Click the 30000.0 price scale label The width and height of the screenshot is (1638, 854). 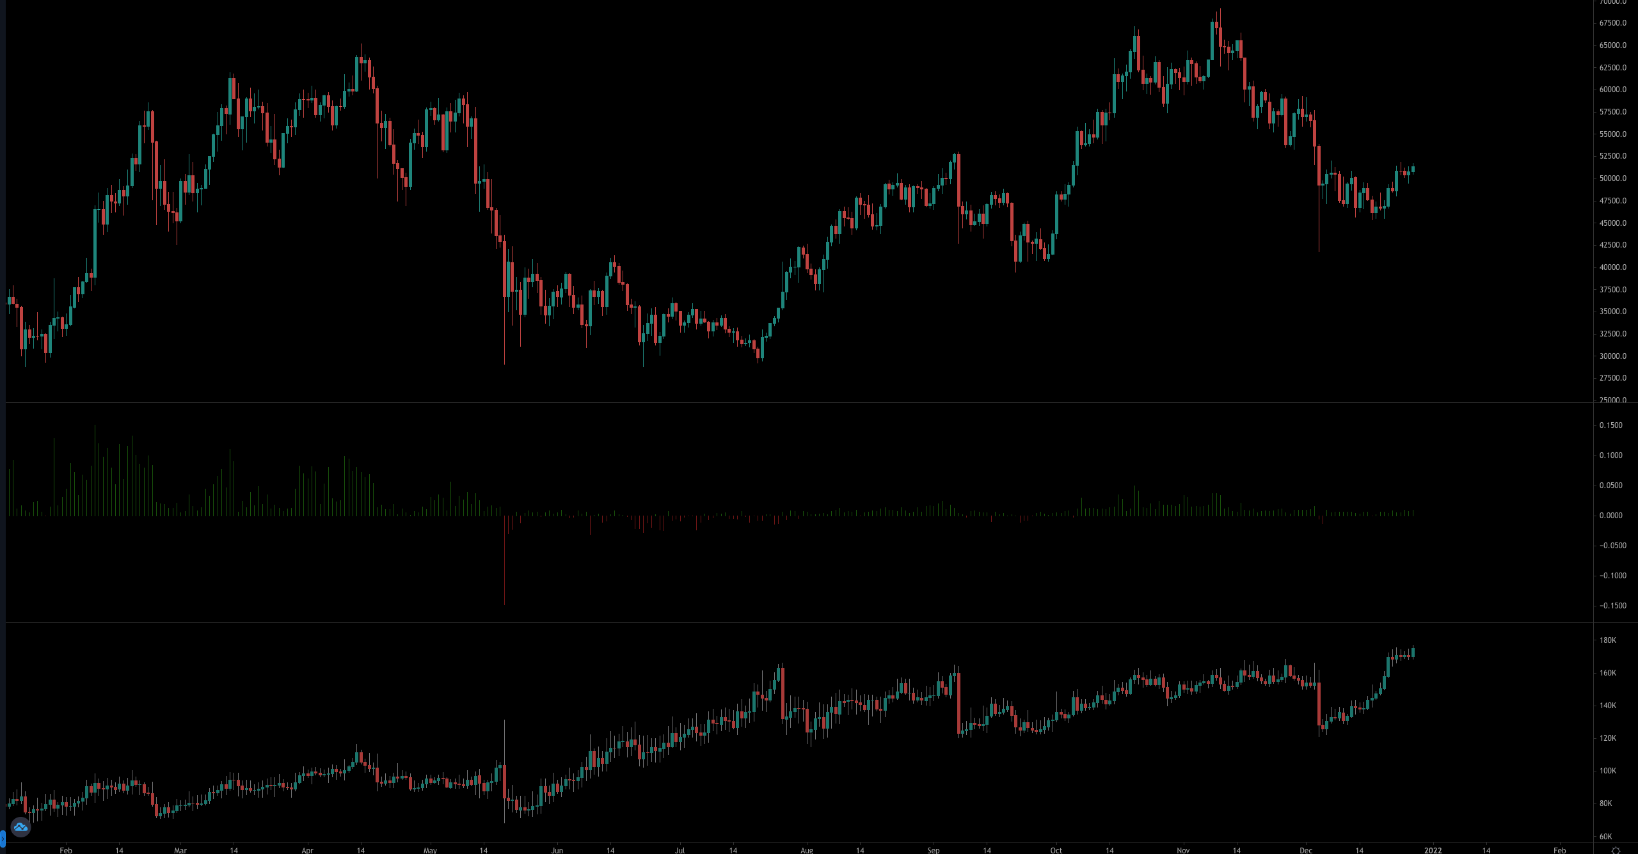point(1612,356)
